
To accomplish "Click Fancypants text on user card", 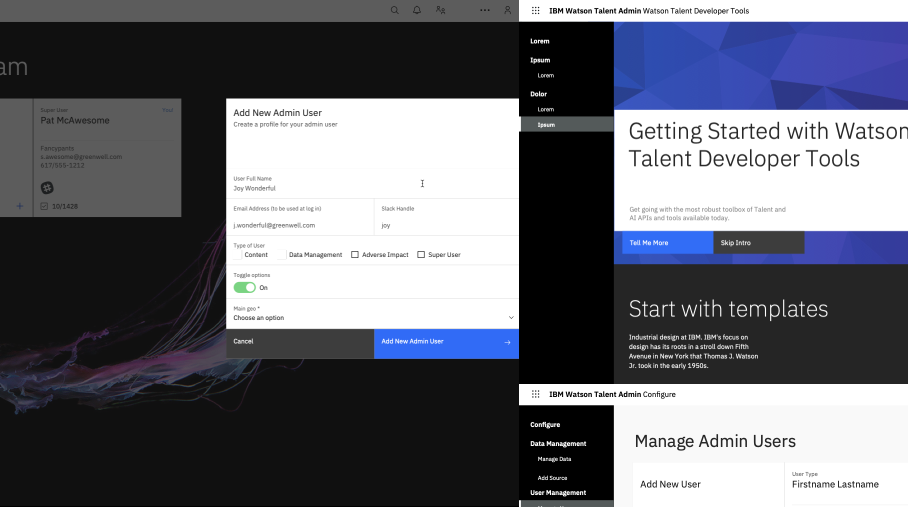I will [57, 148].
